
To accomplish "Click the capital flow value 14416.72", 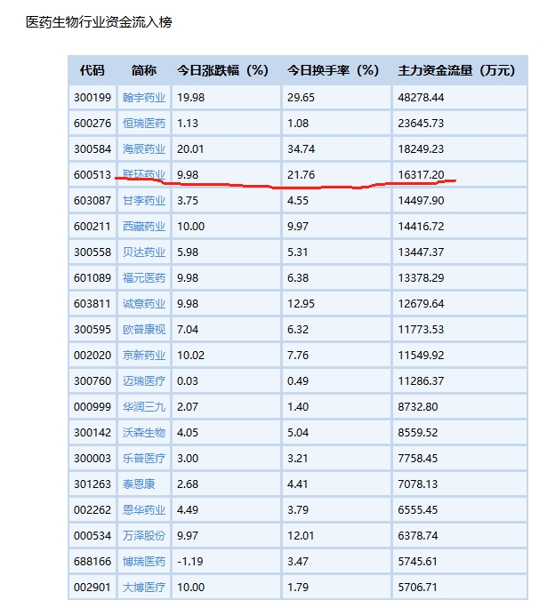I will pyautogui.click(x=421, y=227).
